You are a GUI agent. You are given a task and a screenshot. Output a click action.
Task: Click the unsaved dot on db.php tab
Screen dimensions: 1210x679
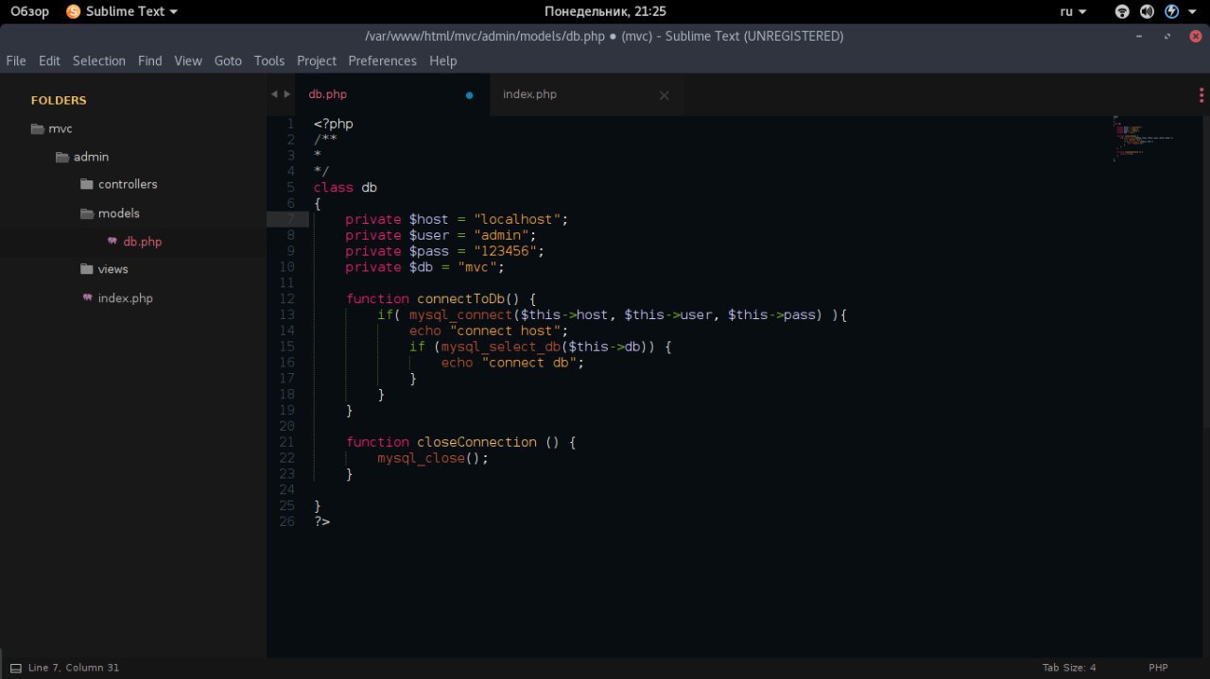coord(469,95)
